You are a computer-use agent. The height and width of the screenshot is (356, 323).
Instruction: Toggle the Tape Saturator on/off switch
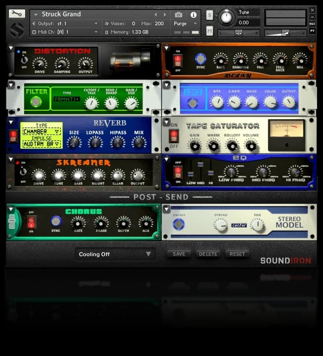pyautogui.click(x=174, y=135)
